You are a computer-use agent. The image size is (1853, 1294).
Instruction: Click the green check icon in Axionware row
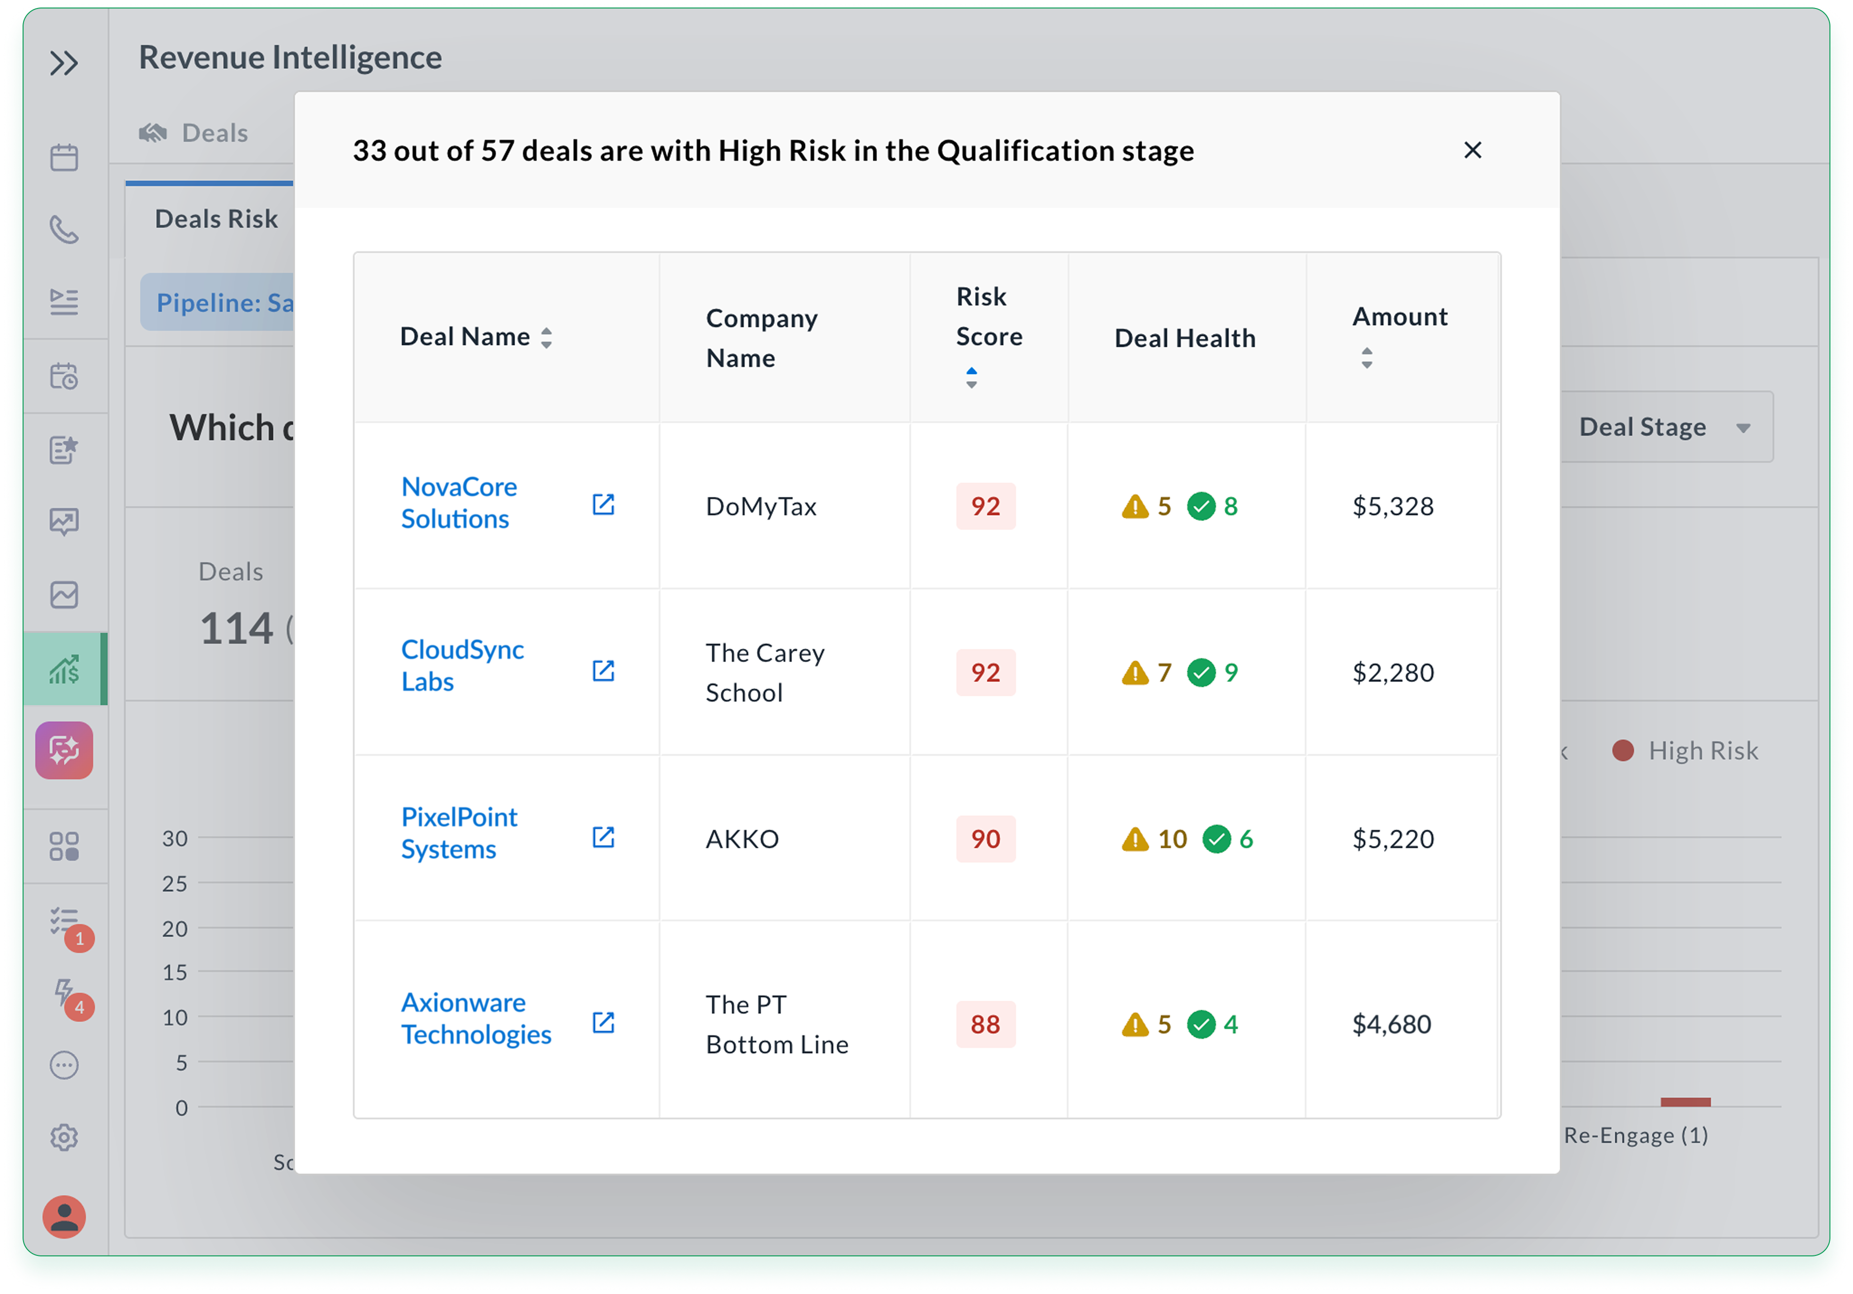point(1201,1024)
